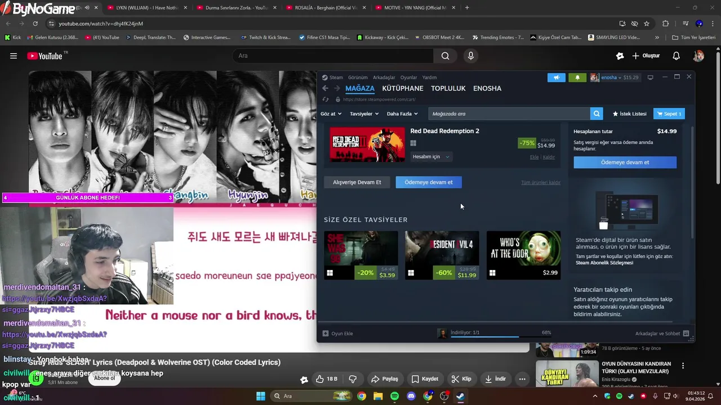Open the ENOSHA profile tab
Image resolution: width=721 pixels, height=405 pixels.
tap(487, 88)
